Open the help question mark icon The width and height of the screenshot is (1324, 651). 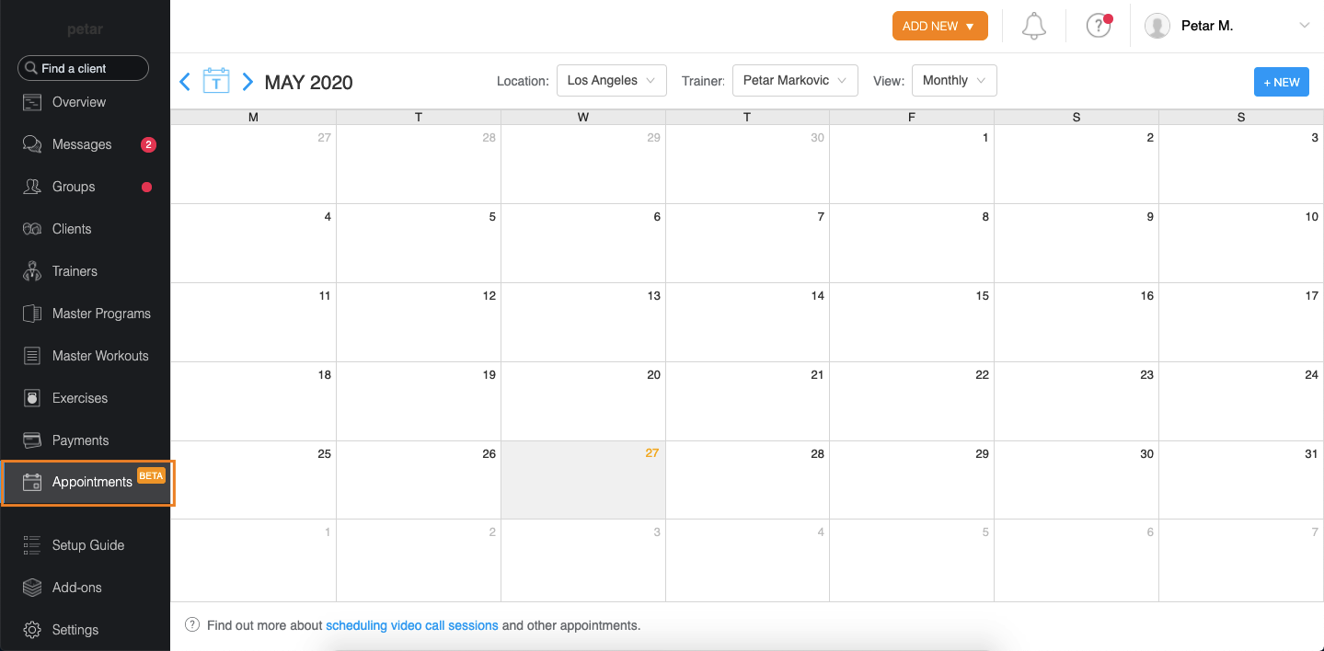(x=1099, y=26)
